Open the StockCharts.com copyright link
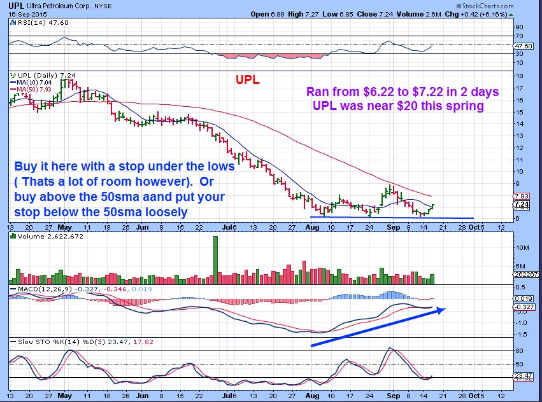The width and height of the screenshot is (542, 402). (485, 6)
